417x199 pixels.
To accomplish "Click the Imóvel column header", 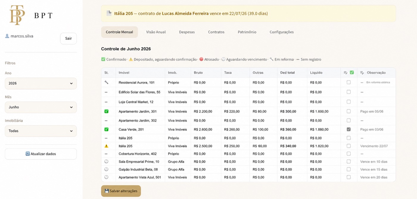I will [140, 72].
